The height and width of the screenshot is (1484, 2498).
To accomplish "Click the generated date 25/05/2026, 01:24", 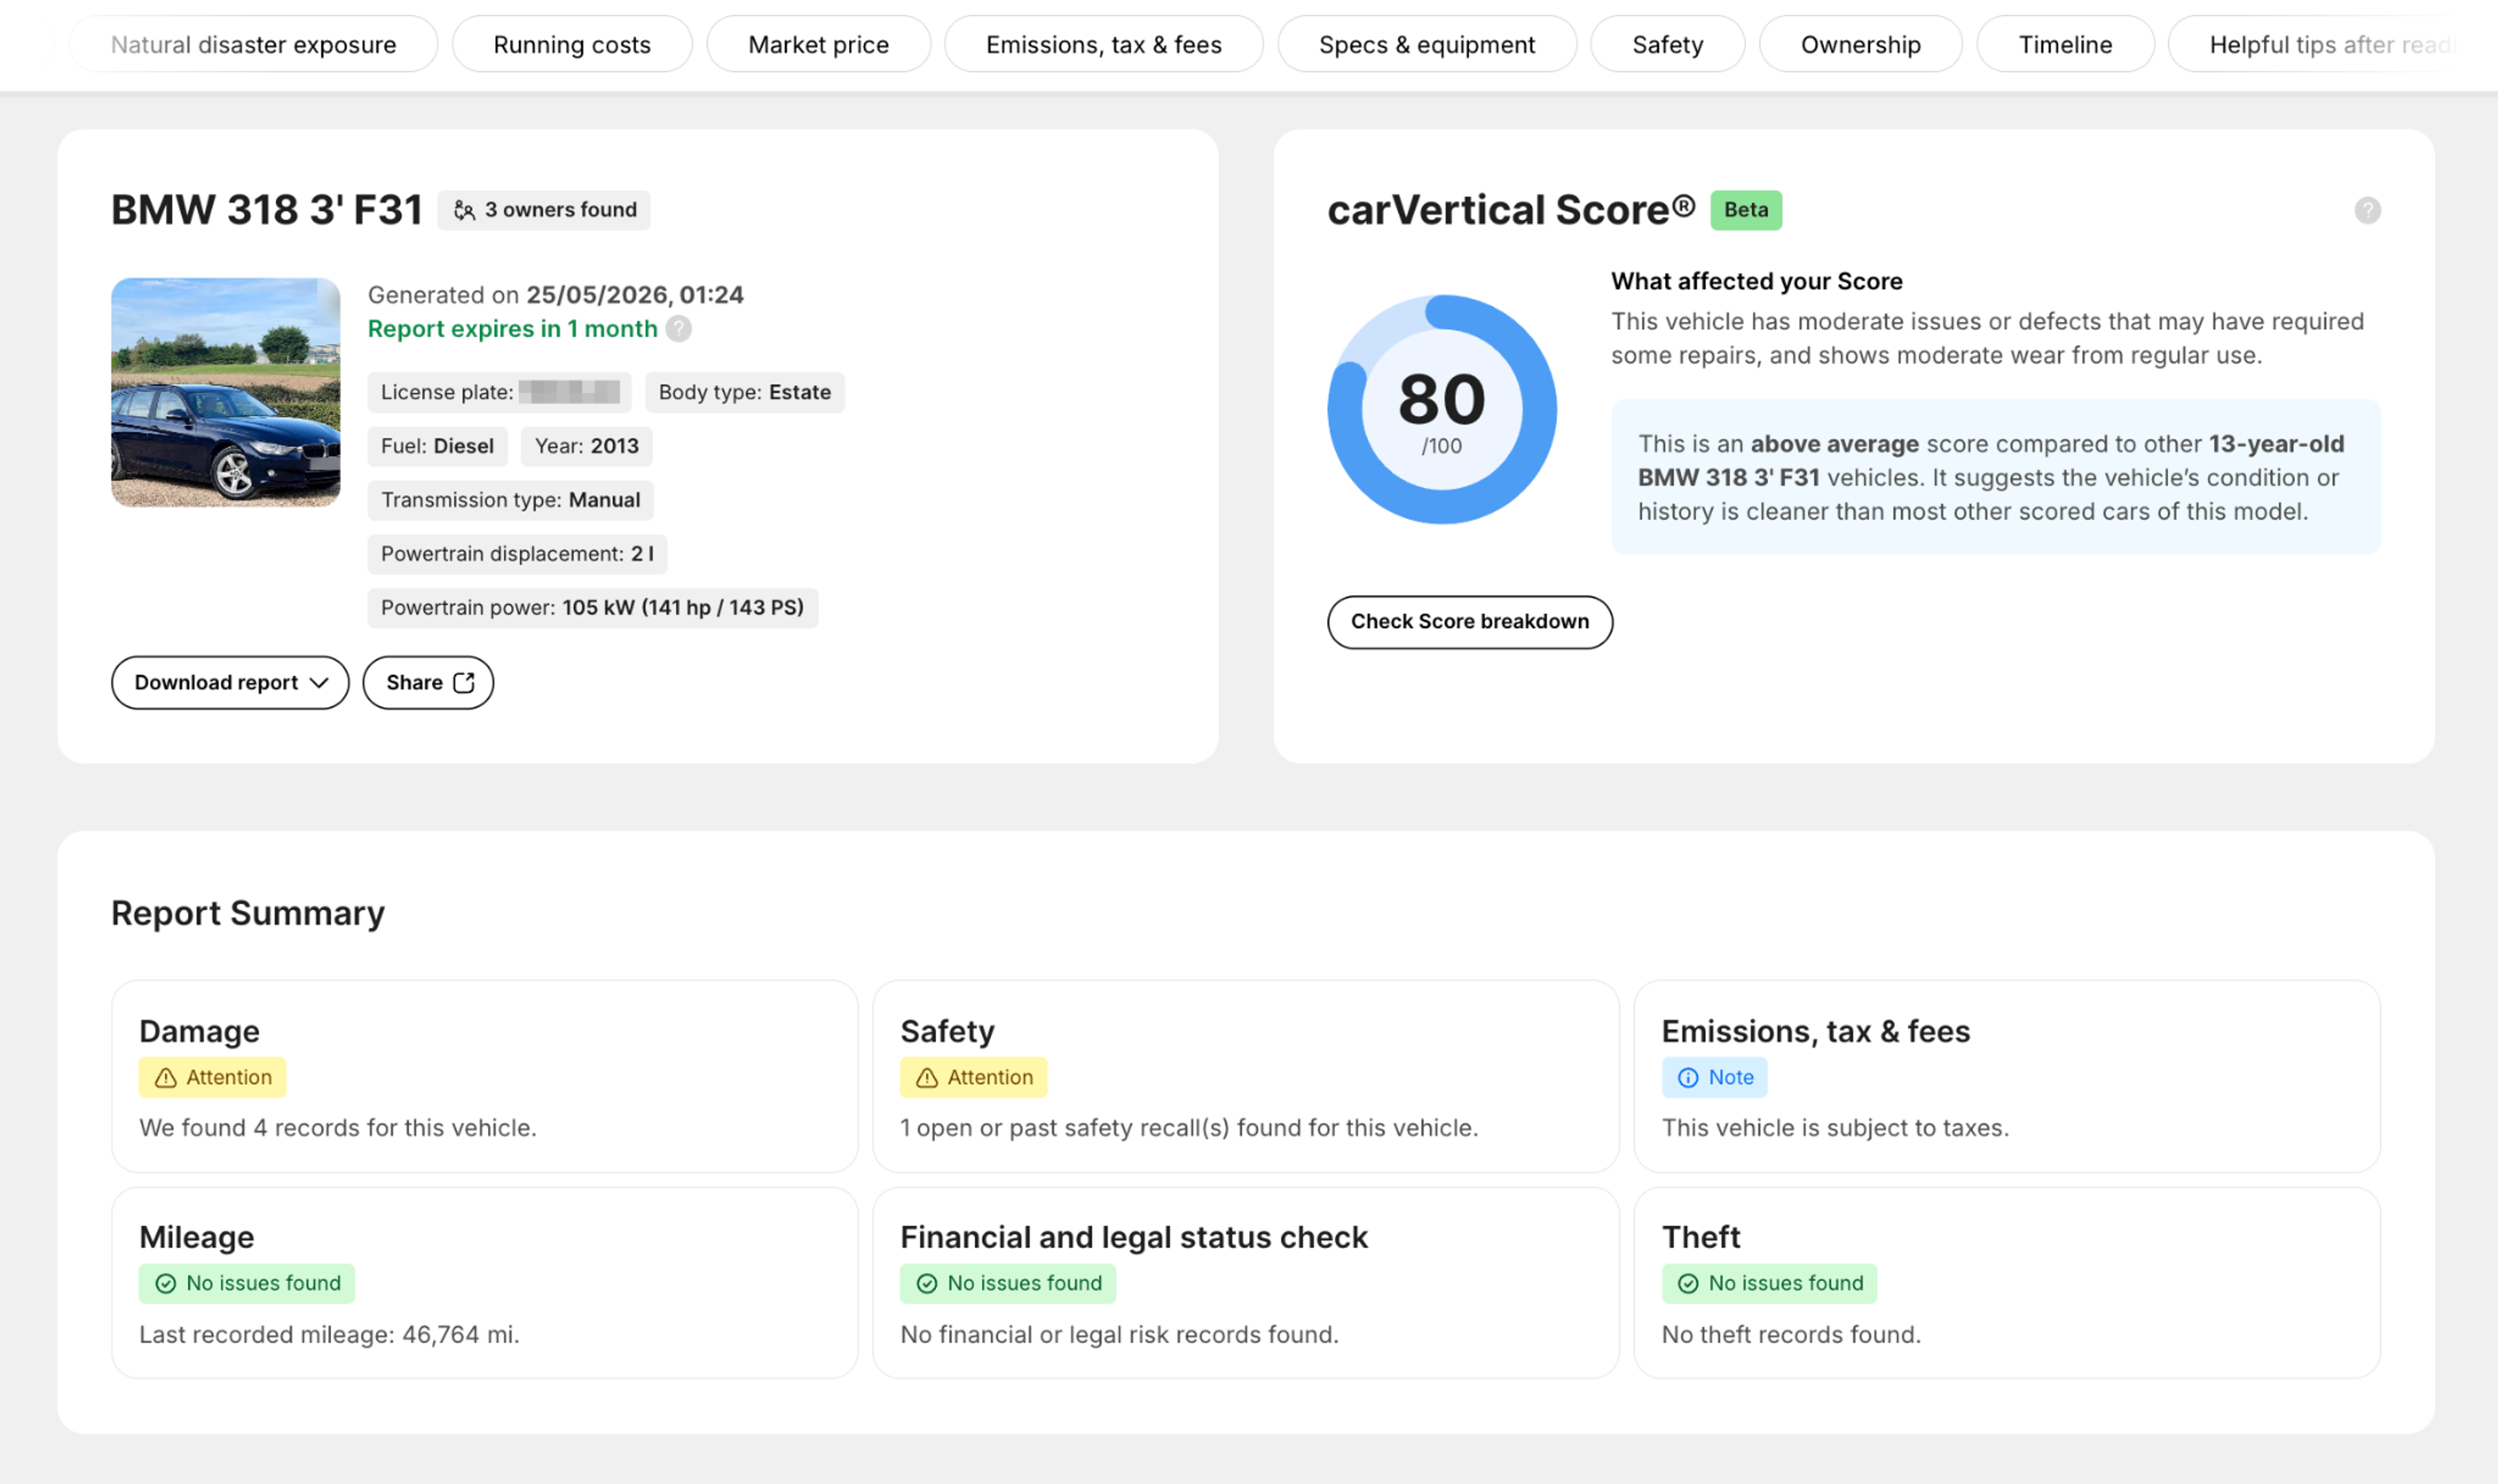I will tap(635, 295).
